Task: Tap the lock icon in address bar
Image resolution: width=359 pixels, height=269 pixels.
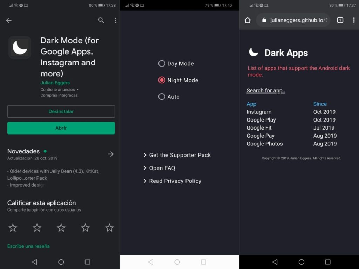Action: 264,20
